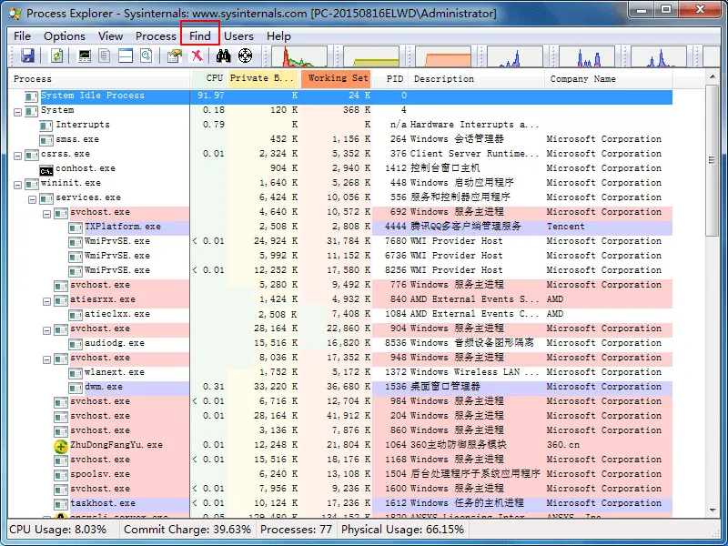Image resolution: width=728 pixels, height=546 pixels.
Task: Click the icon beside smss.exe
Action: tap(46, 140)
